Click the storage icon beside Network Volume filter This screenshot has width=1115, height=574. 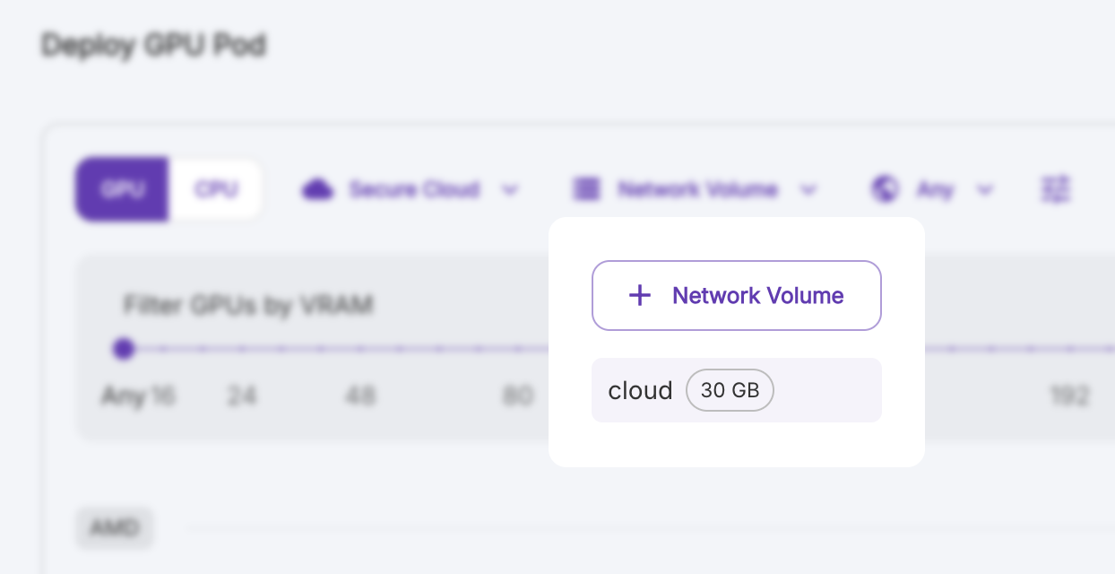pos(586,189)
